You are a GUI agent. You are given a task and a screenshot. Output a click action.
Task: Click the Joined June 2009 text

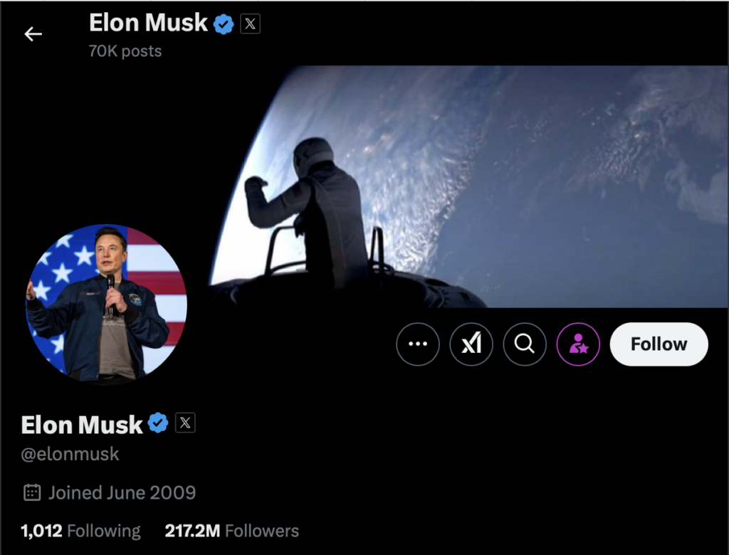click(x=122, y=492)
